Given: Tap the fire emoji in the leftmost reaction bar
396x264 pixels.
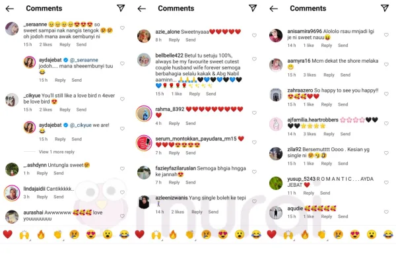Looking at the screenshot, I should pyautogui.click(x=41, y=234).
